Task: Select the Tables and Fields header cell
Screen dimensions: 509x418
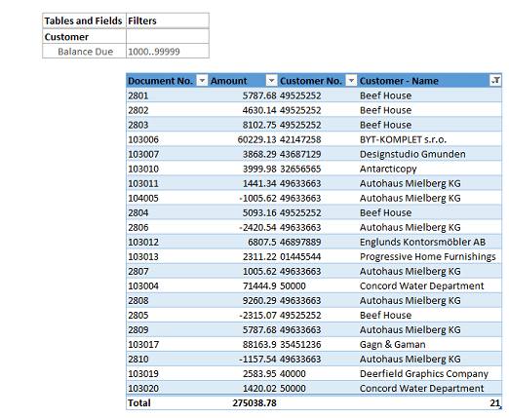Action: (x=84, y=20)
